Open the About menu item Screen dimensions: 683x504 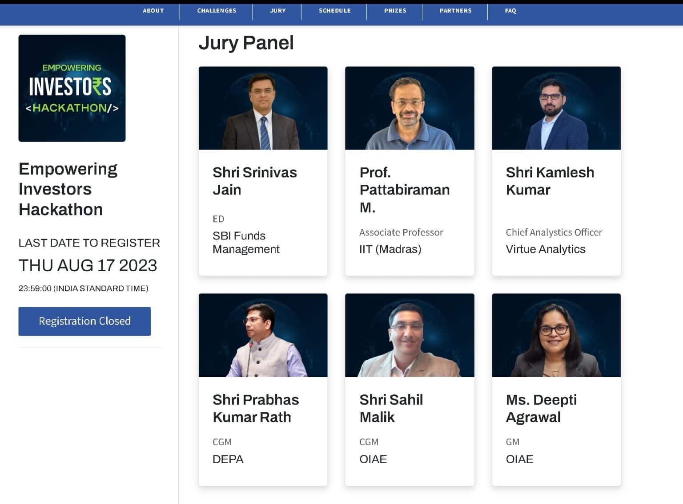click(153, 11)
